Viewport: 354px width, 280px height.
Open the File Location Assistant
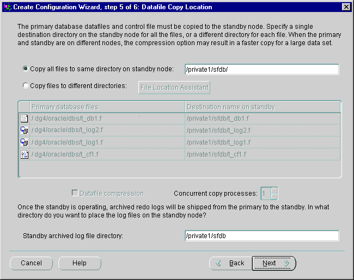(174, 88)
